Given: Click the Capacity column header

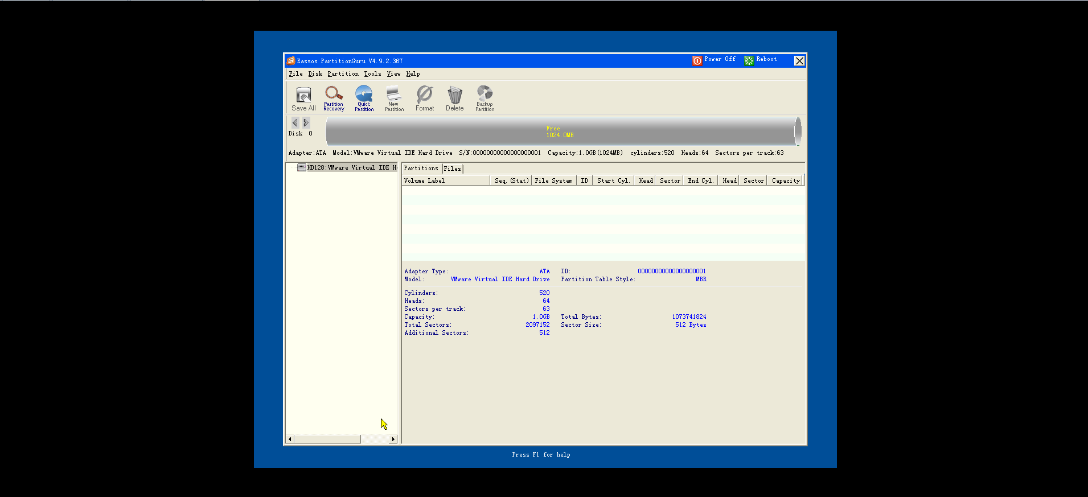Looking at the screenshot, I should [x=786, y=180].
